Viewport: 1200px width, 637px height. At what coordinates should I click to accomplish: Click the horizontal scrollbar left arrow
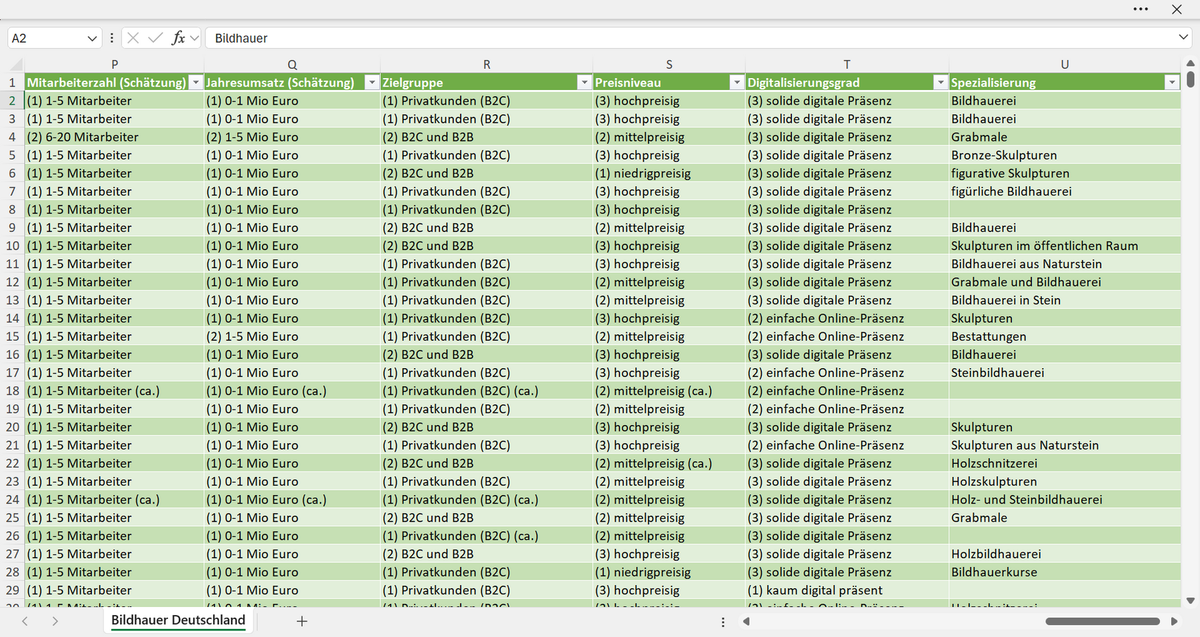tap(747, 622)
